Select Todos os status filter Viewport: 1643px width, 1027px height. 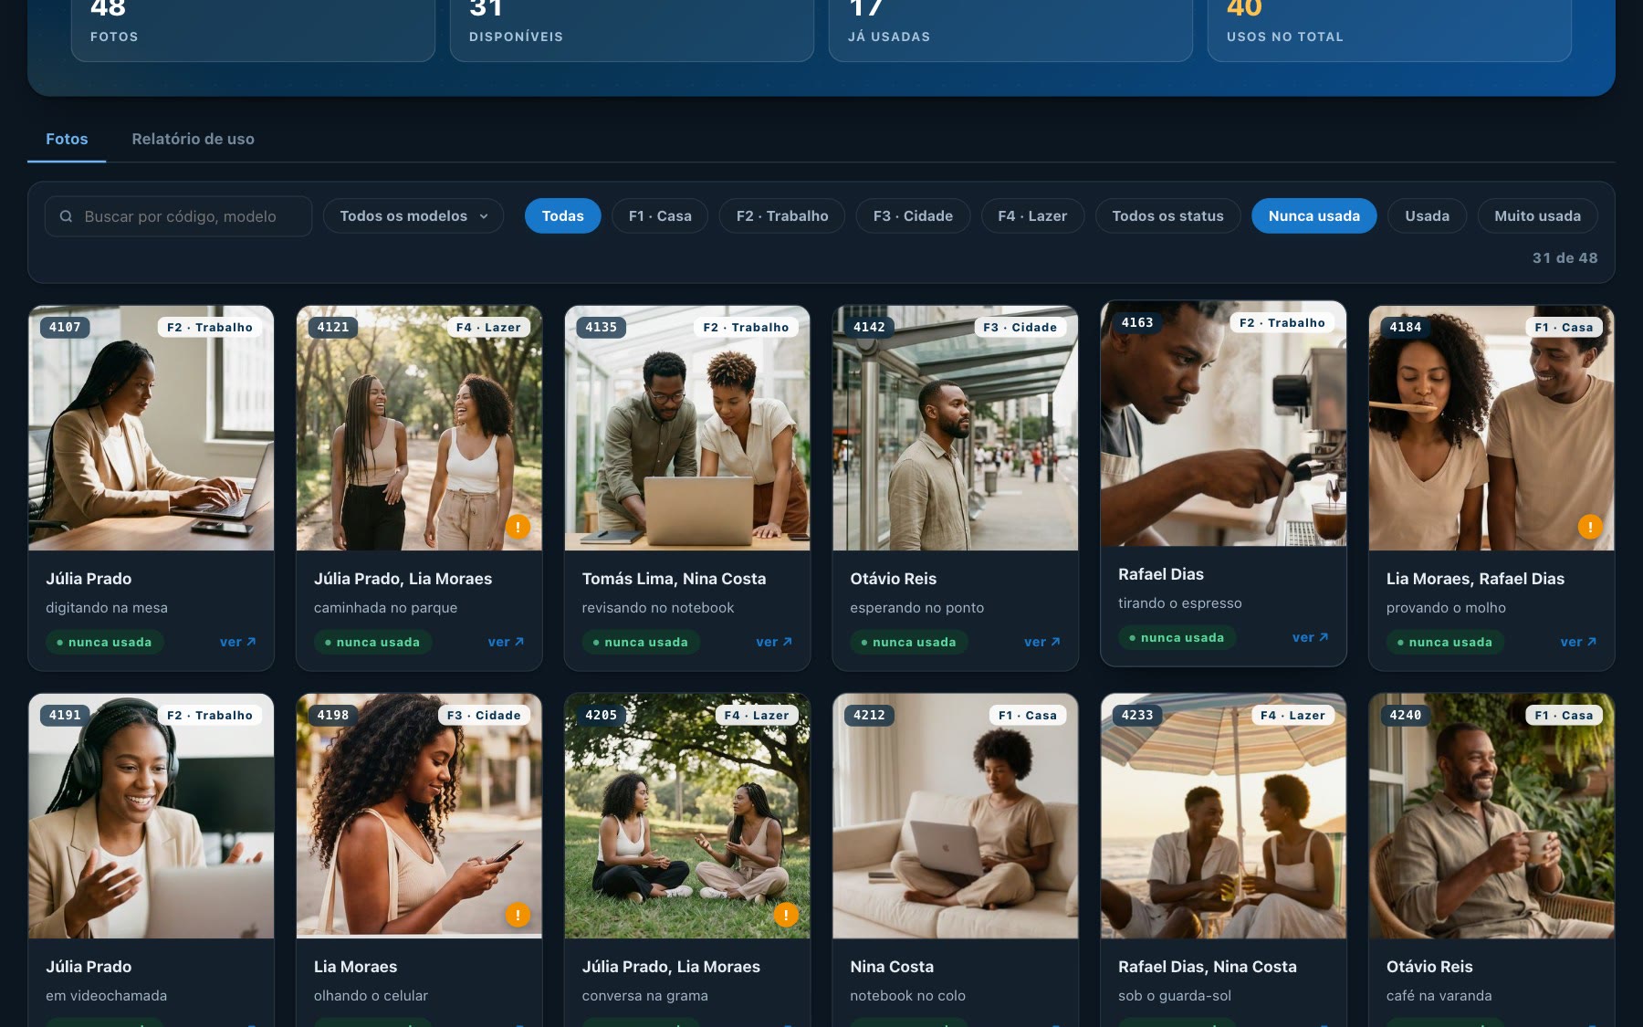[x=1167, y=216]
